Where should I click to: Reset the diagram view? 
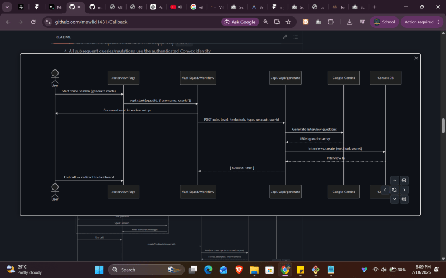(395, 190)
